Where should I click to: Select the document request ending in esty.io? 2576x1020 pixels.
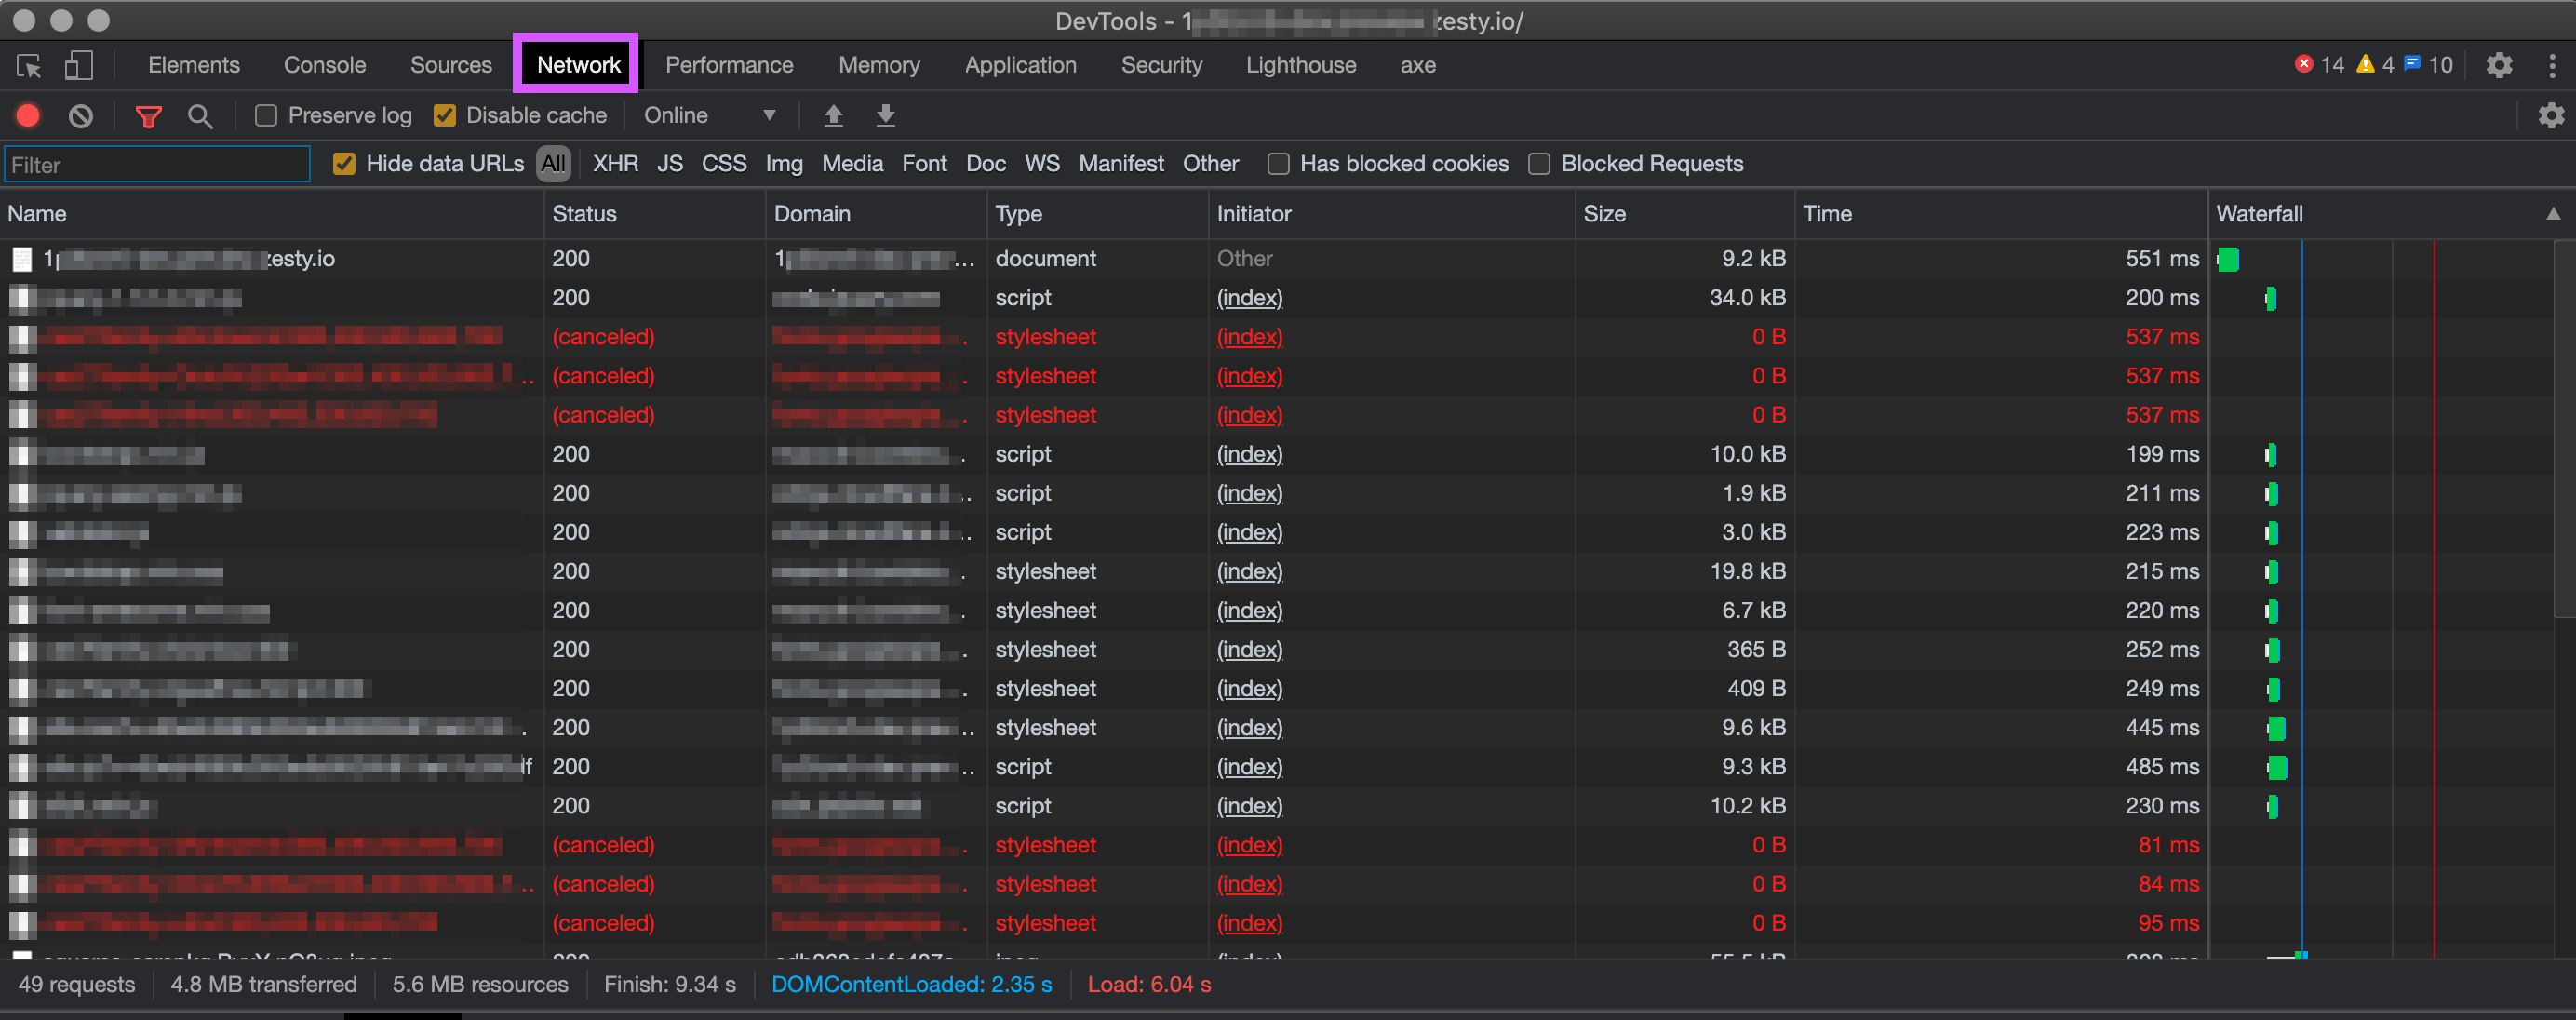tap(189, 259)
